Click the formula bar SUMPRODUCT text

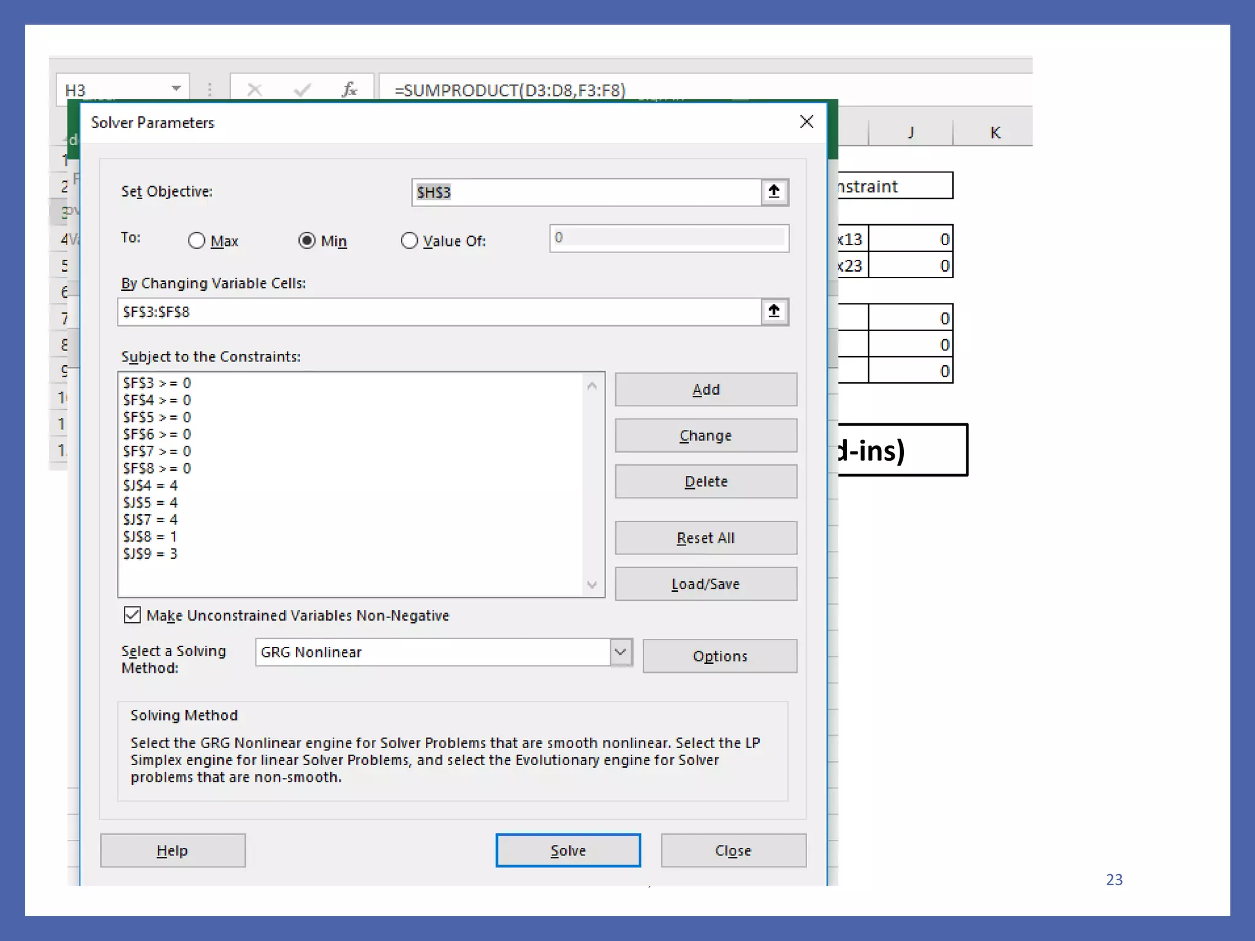[510, 90]
